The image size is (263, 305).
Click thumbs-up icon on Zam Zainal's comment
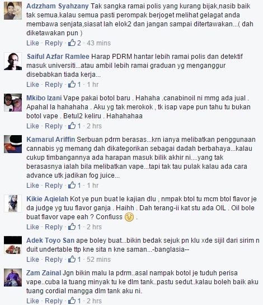click(x=72, y=301)
